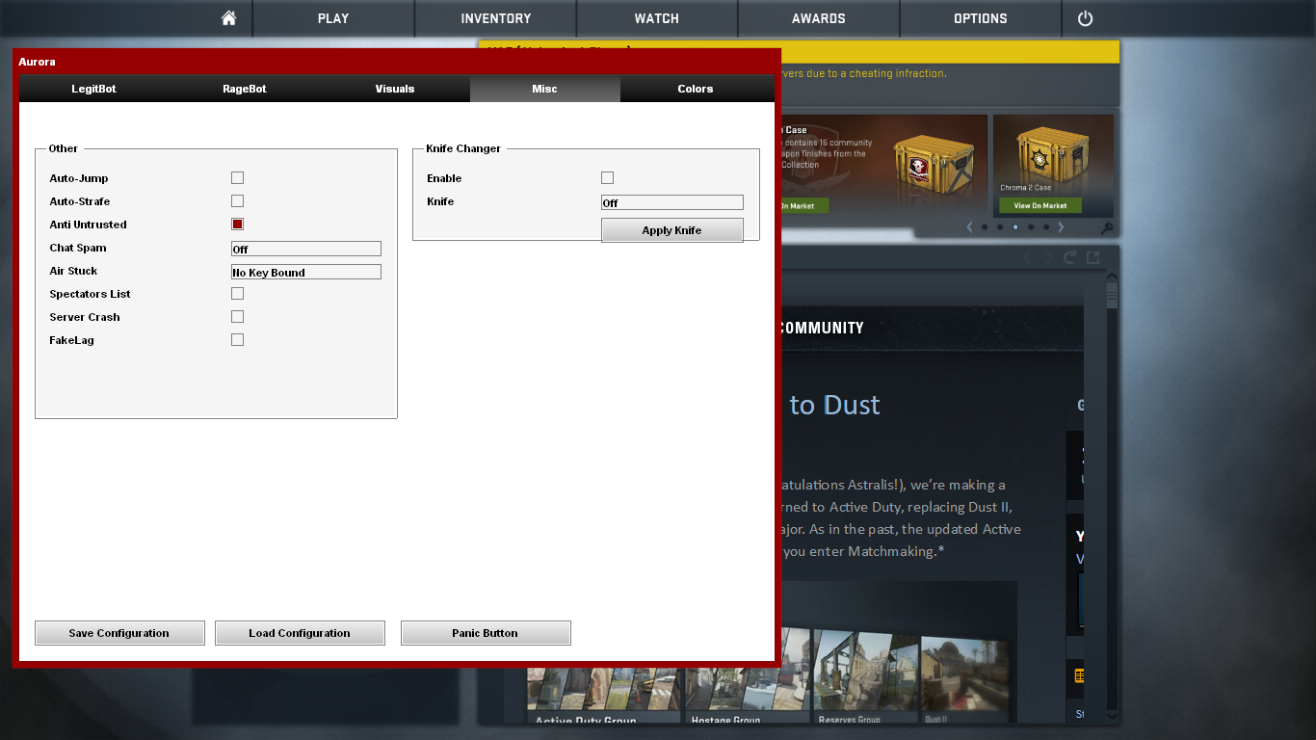Click the 'to Dust' news headline
This screenshot has height=740, width=1316.
[834, 405]
